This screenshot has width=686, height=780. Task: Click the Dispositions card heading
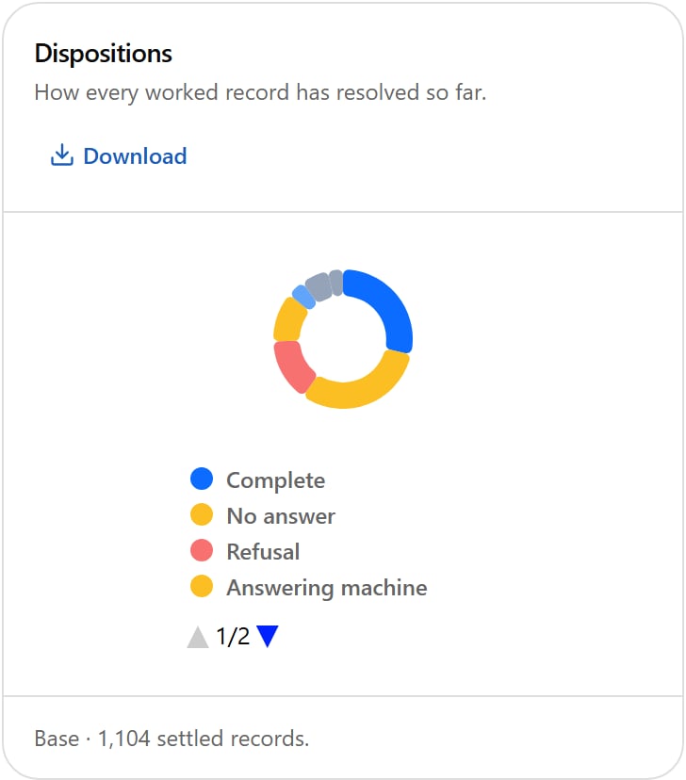coord(104,54)
